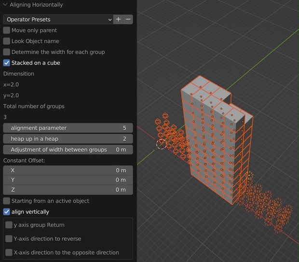The height and width of the screenshot is (262, 299).
Task: Click the Constant Offset Z field
Action: [x=68, y=190]
